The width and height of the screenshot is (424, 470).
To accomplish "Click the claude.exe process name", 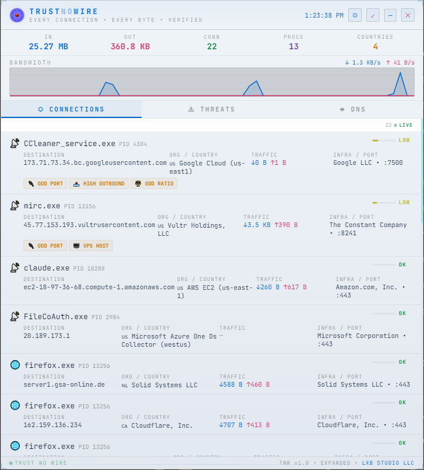I will pyautogui.click(x=46, y=268).
